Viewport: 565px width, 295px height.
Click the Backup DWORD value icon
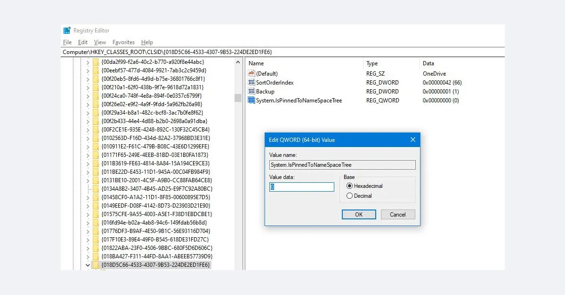251,92
